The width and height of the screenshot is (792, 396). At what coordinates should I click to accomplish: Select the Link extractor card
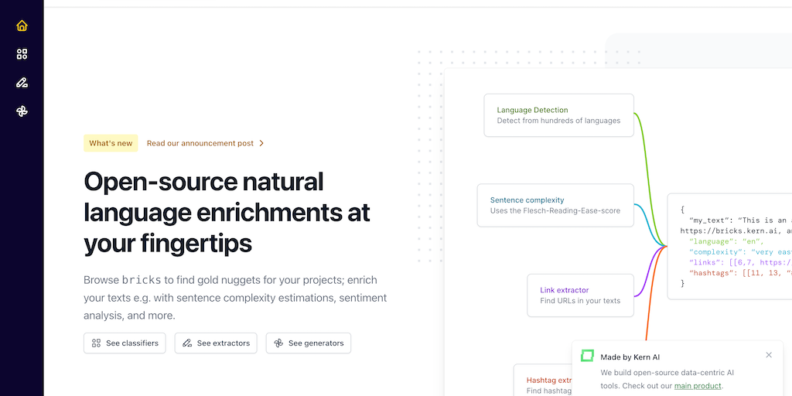point(580,295)
